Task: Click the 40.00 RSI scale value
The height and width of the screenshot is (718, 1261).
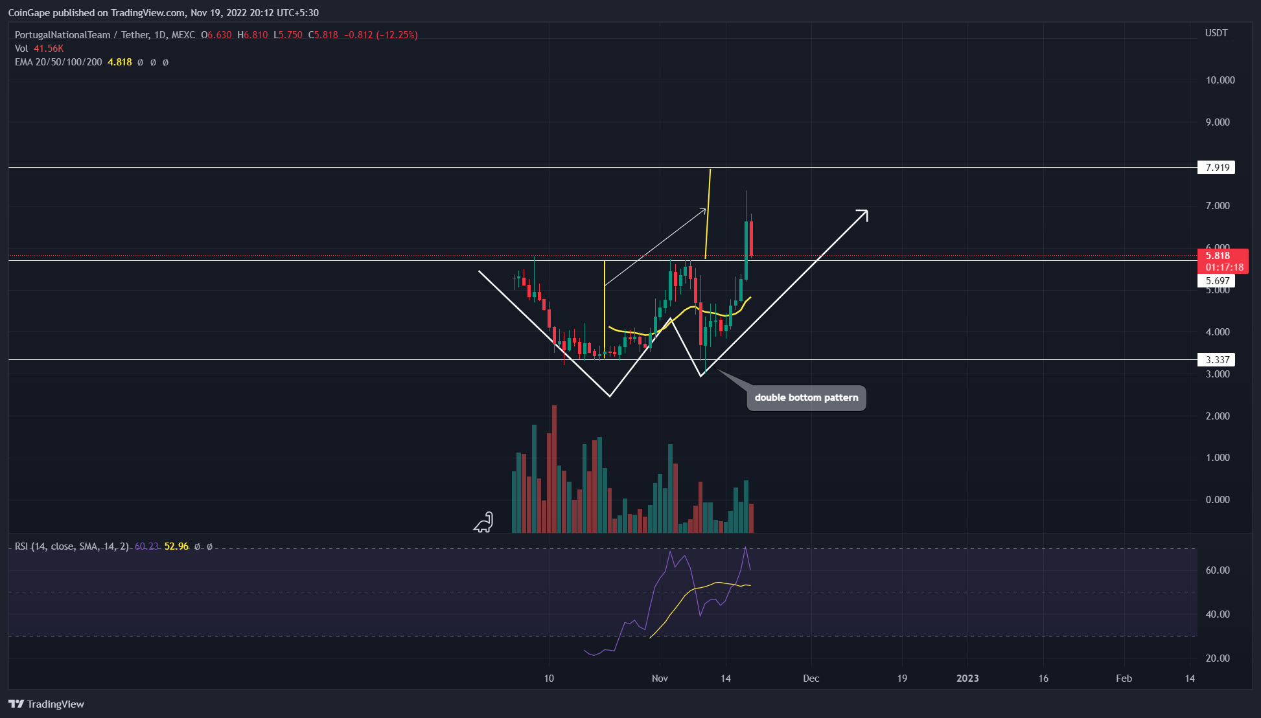Action: [1218, 614]
